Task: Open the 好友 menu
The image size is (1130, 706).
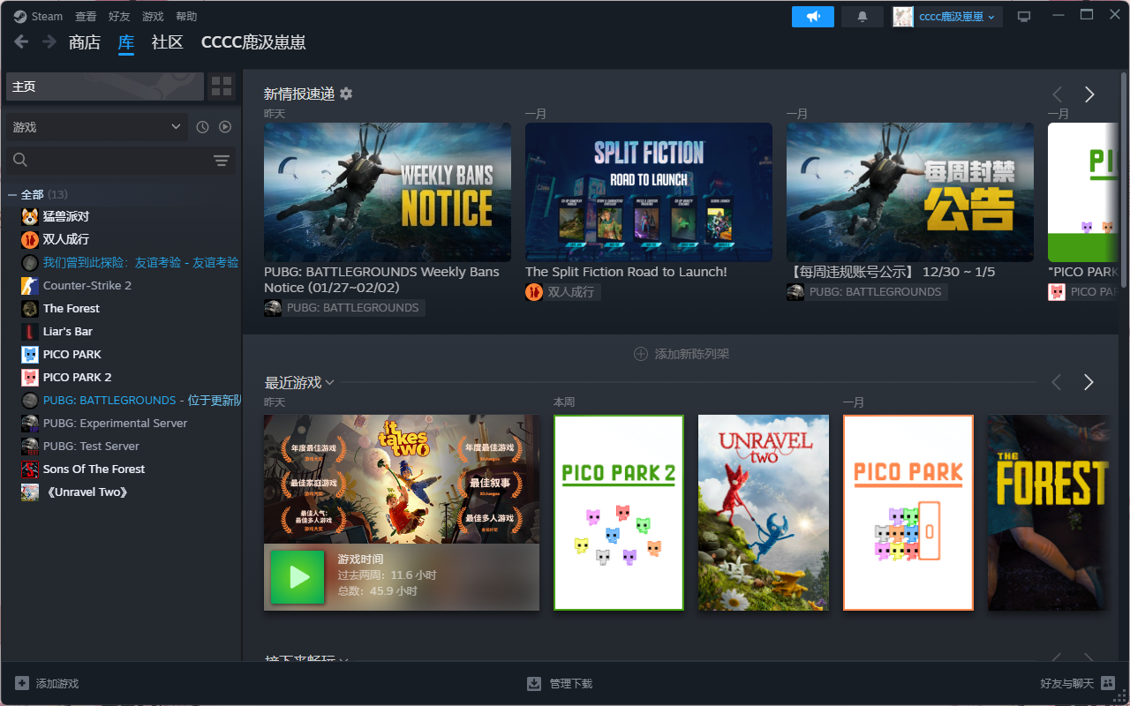Action: point(119,17)
